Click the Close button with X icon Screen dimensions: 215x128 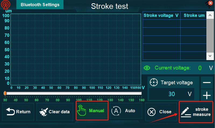(160, 112)
